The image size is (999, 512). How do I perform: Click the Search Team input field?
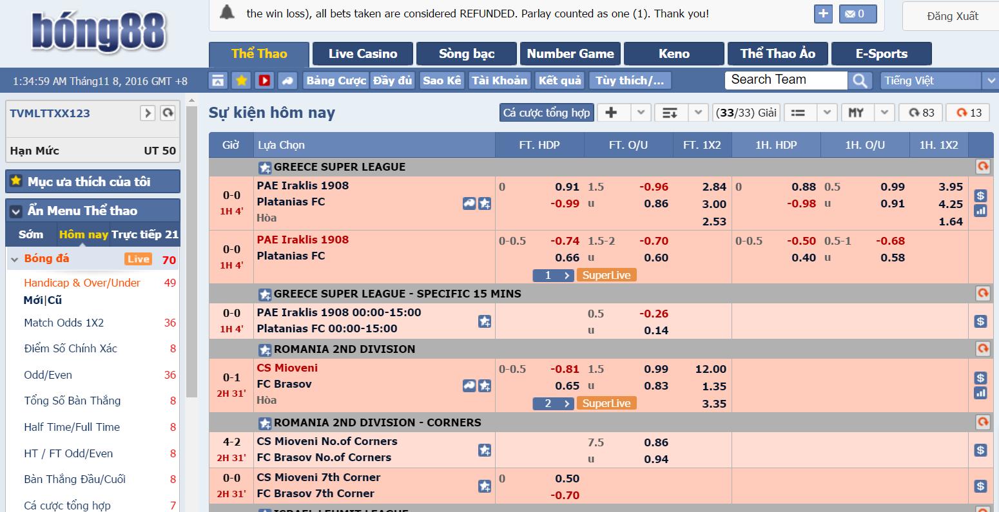tap(786, 80)
